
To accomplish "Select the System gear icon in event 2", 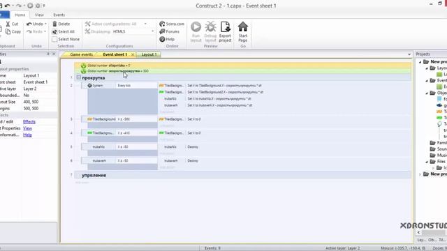I will pyautogui.click(x=90, y=85).
